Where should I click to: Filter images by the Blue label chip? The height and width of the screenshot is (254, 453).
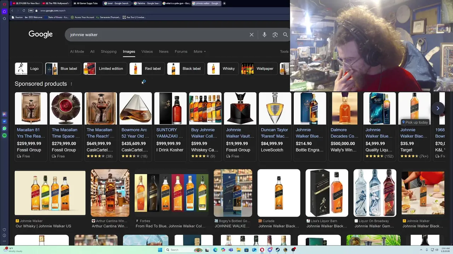63,68
